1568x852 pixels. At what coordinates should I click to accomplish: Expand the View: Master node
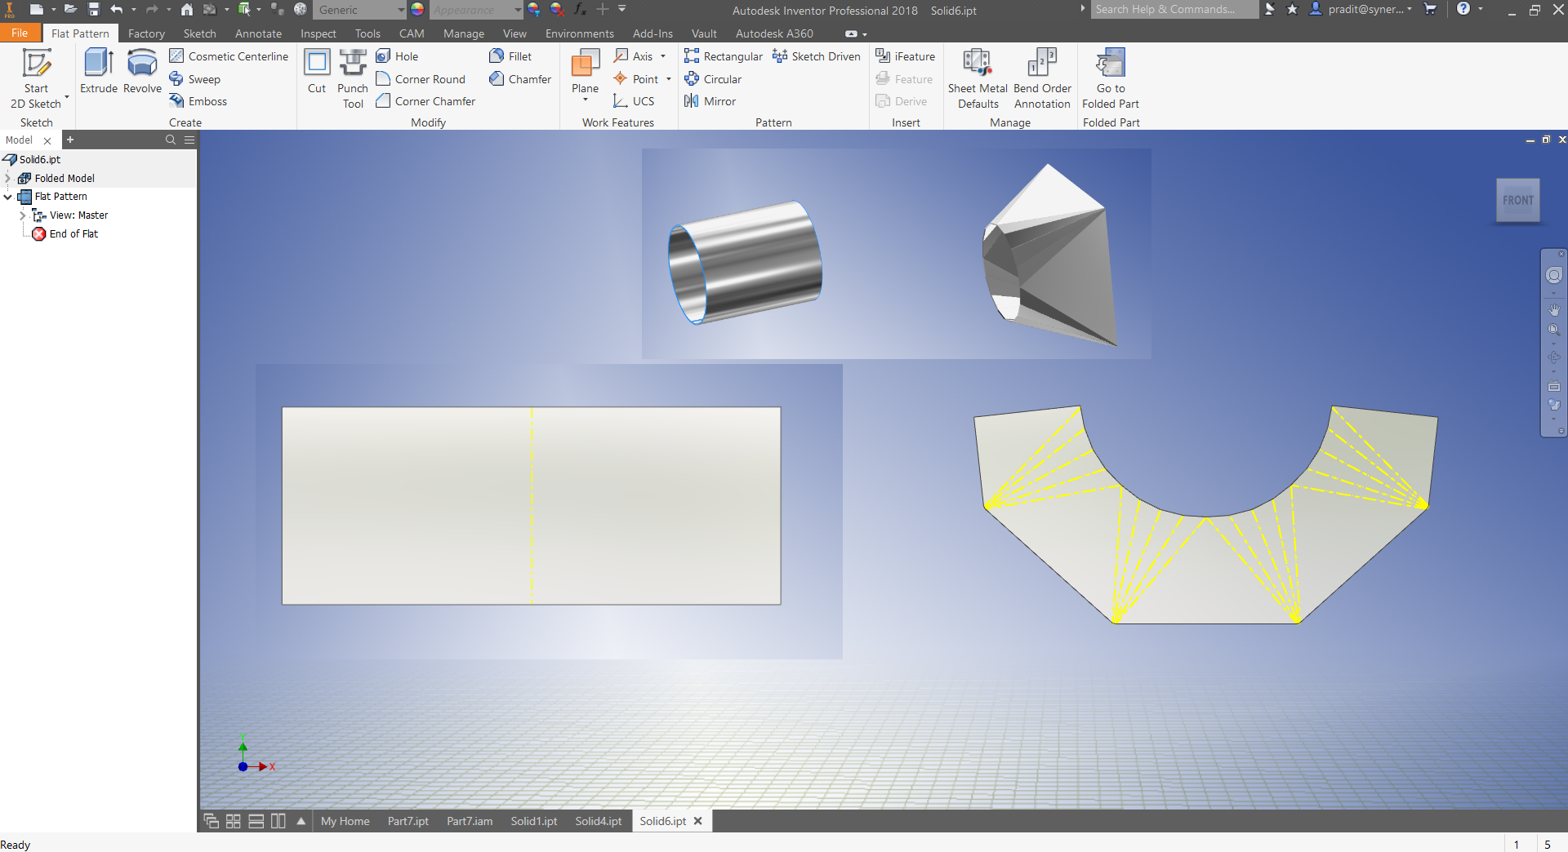click(23, 215)
